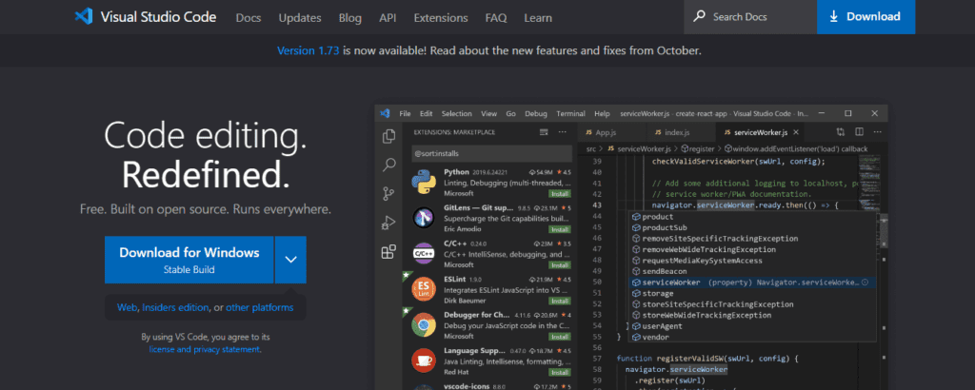Select the serviceWorker.js tab

(x=761, y=132)
